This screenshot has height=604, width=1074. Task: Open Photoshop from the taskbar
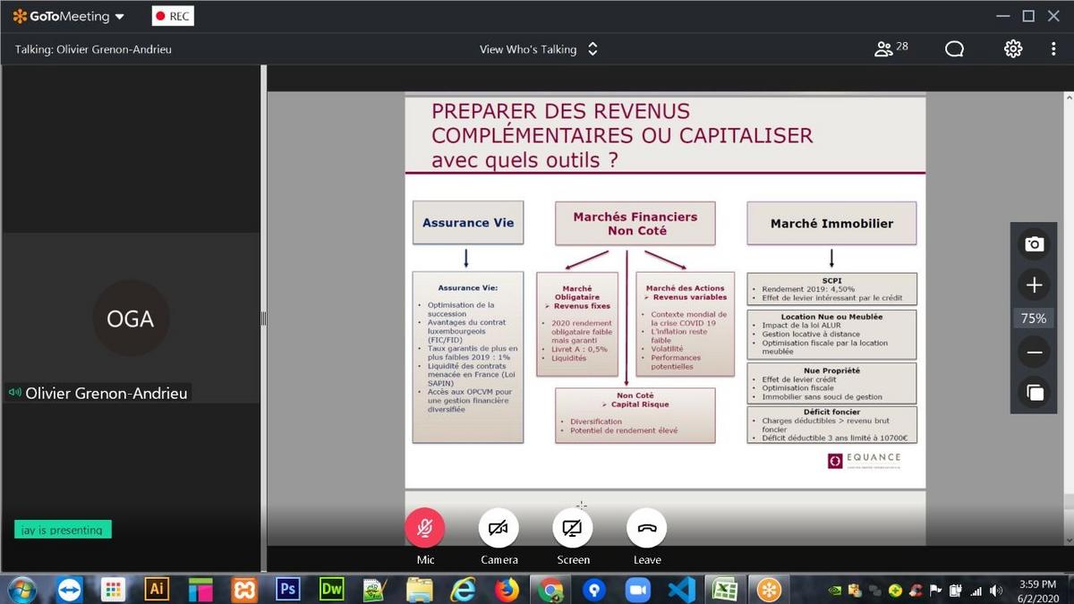tap(287, 589)
